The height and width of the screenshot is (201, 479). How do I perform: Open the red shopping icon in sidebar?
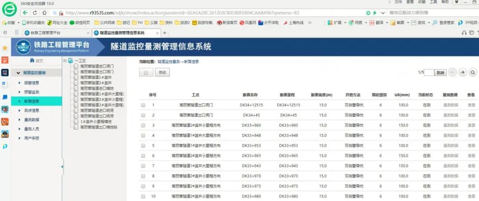point(5,60)
